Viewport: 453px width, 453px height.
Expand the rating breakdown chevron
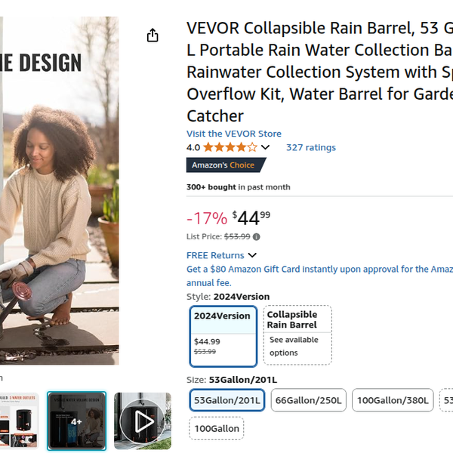265,147
